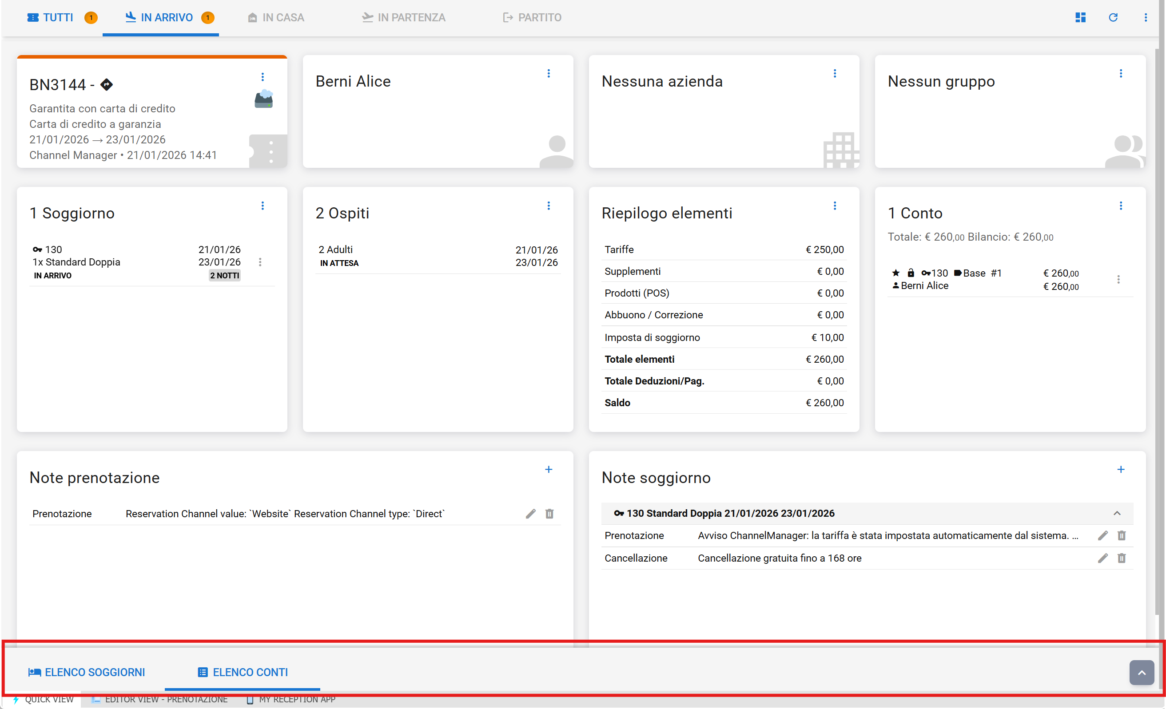This screenshot has width=1166, height=709.
Task: Open room 130 stay row options
Action: pos(260,262)
